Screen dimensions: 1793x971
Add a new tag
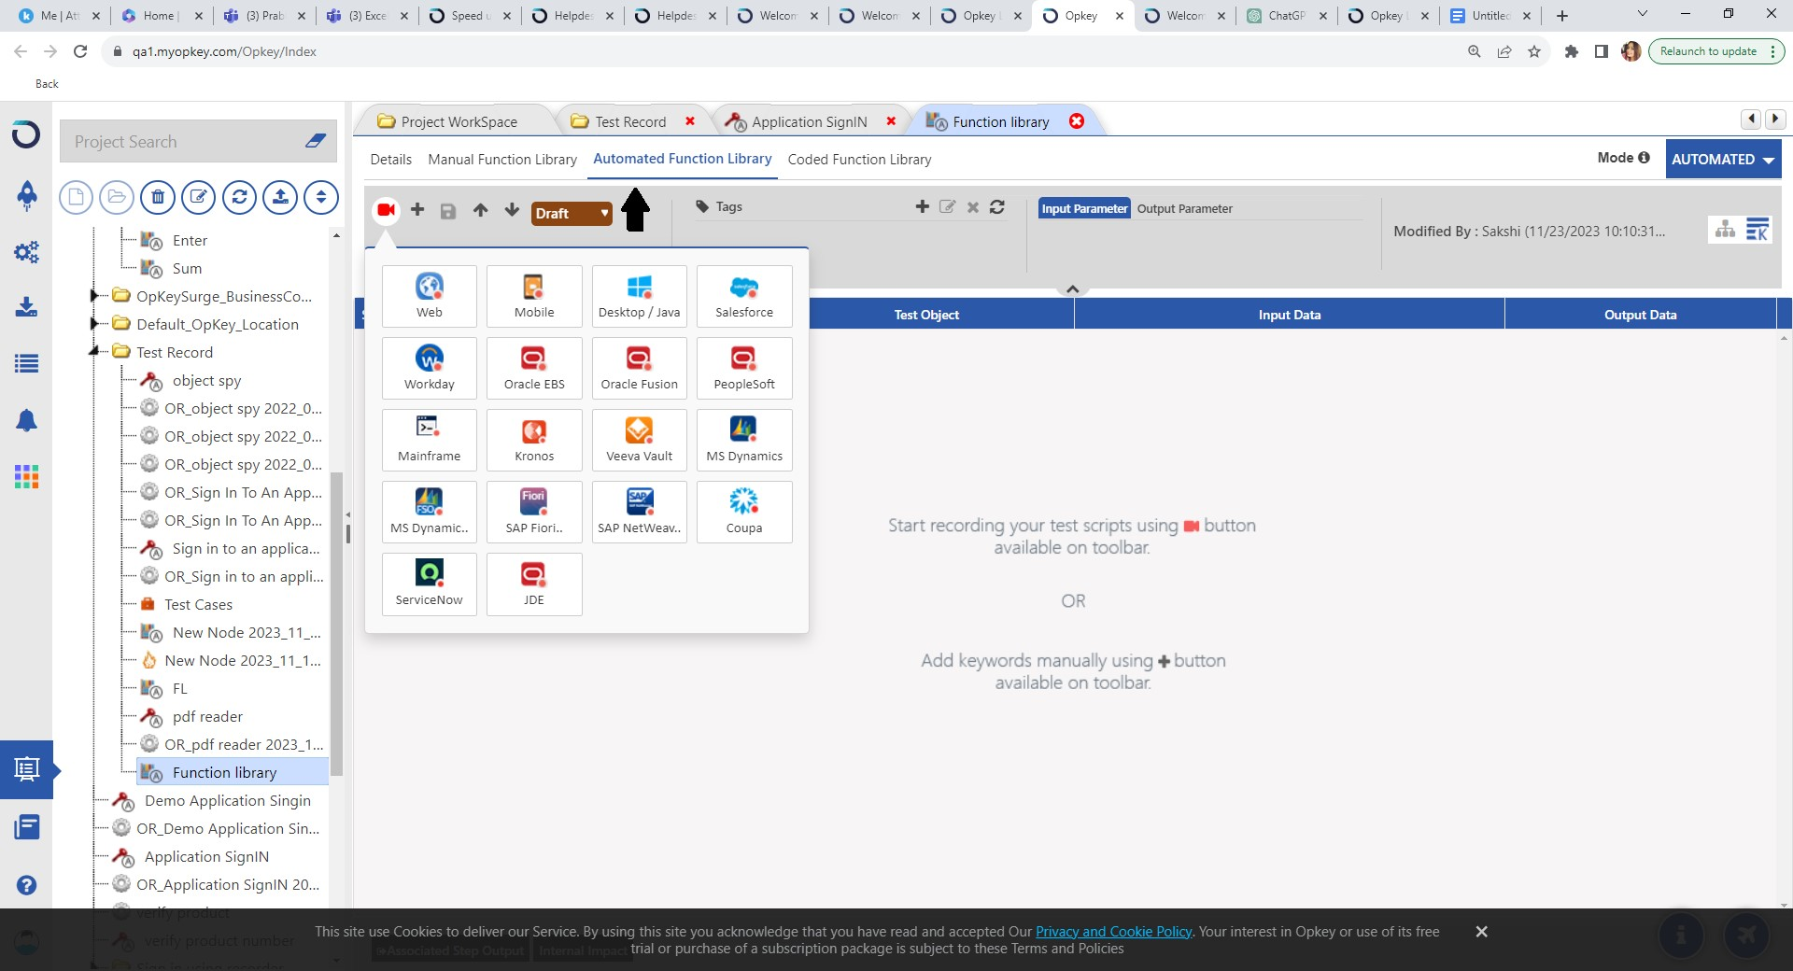coord(922,206)
